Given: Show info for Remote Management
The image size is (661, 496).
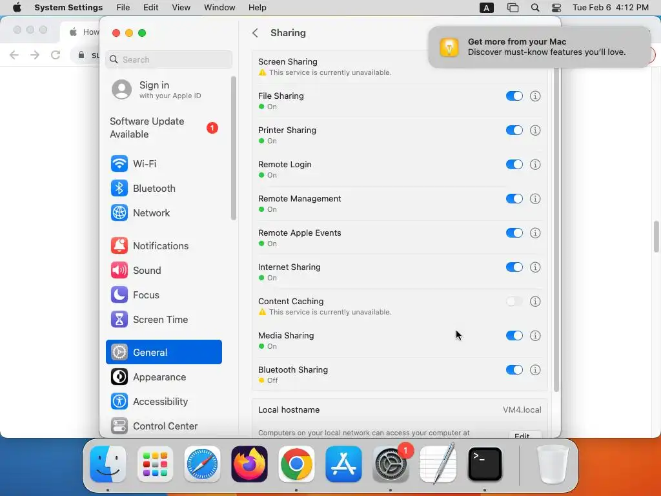Looking at the screenshot, I should pos(535,199).
